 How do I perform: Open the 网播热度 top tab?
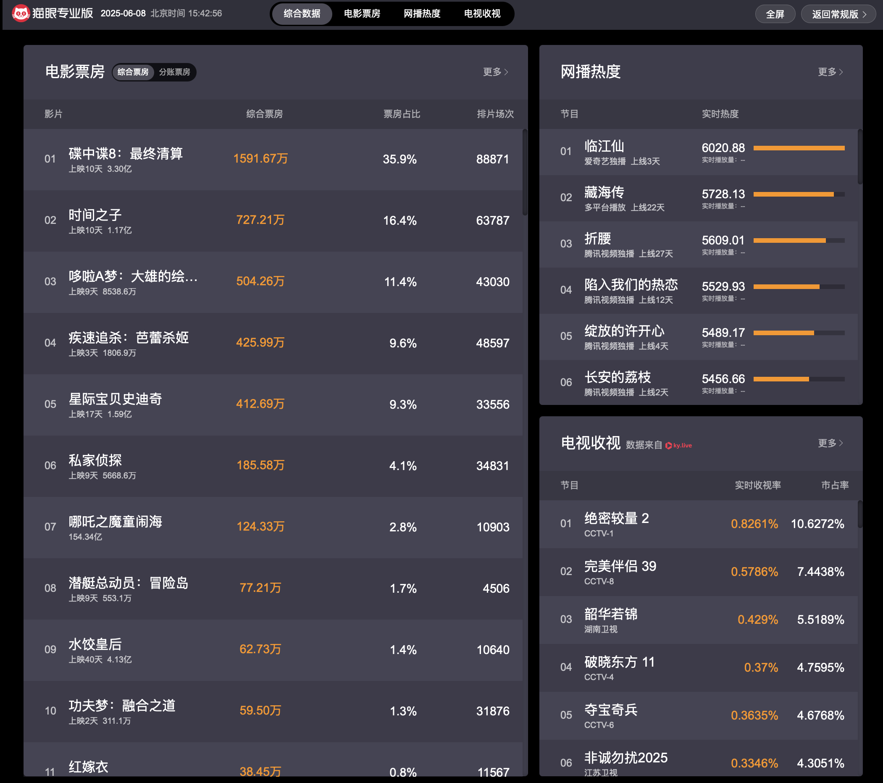click(x=422, y=14)
